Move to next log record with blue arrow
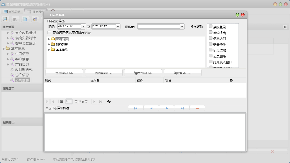 (x=167, y=108)
